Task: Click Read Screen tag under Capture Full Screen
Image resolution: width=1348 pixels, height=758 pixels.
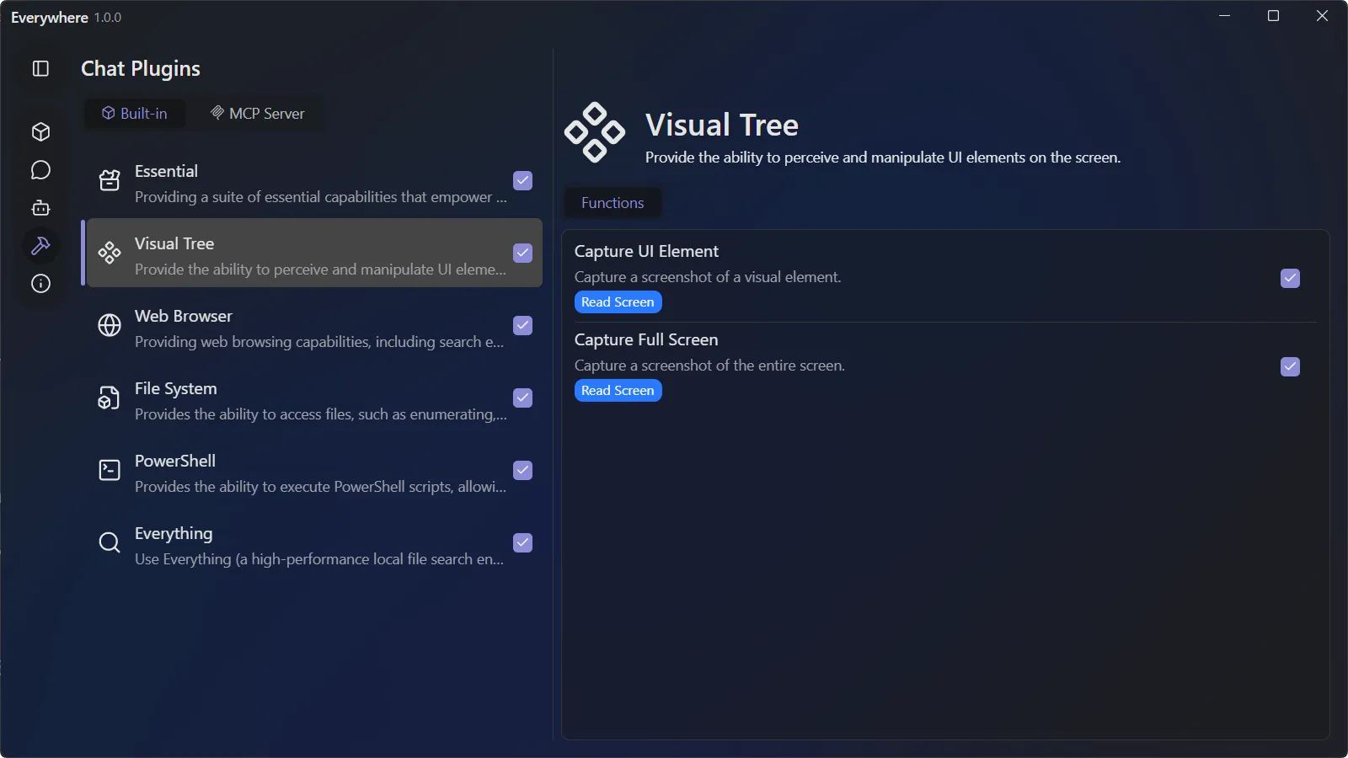Action: click(618, 391)
